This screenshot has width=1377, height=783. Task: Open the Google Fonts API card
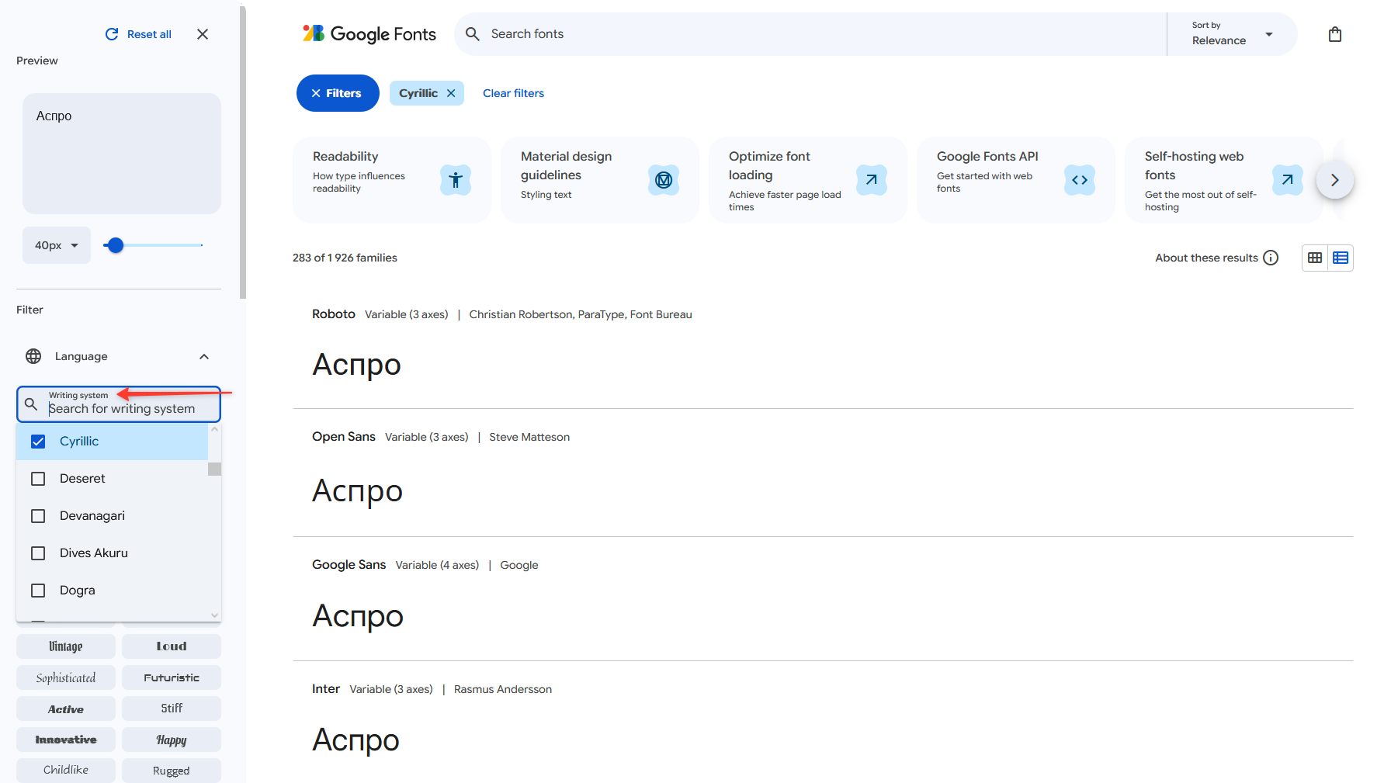tap(1015, 180)
